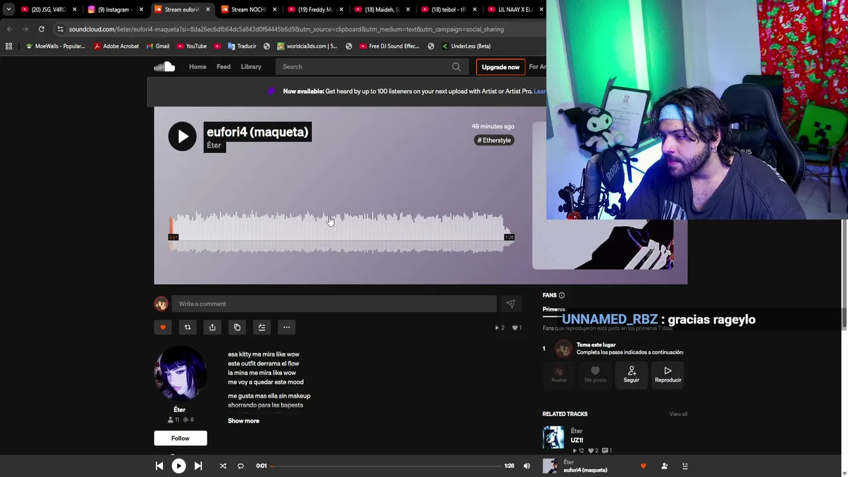Open View all related tracks
Image resolution: width=848 pixels, height=477 pixels.
[x=678, y=414]
